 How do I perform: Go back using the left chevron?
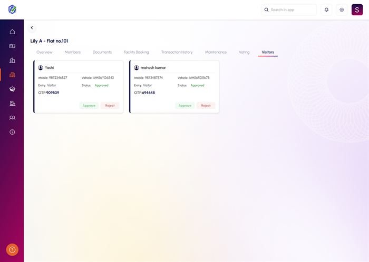click(32, 28)
